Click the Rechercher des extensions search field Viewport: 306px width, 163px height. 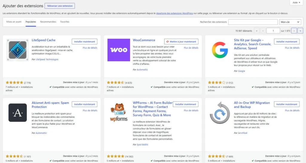coord(253,22)
